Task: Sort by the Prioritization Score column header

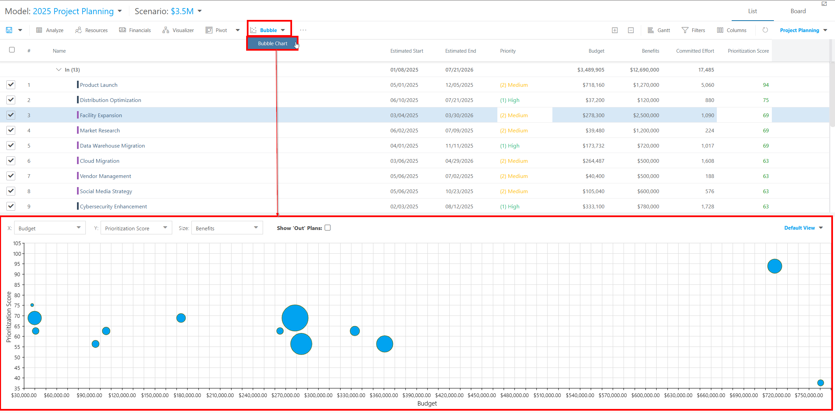Action: 748,51
